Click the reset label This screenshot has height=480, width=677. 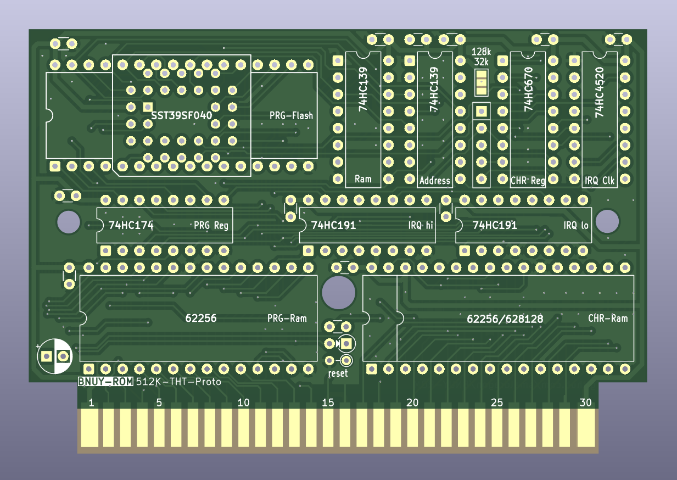(338, 373)
